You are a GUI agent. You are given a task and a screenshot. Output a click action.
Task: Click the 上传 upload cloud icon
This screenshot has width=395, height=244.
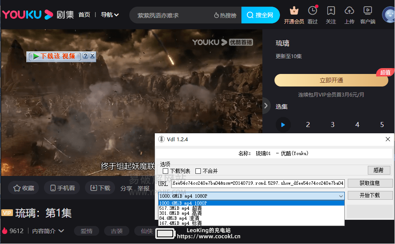(349, 11)
